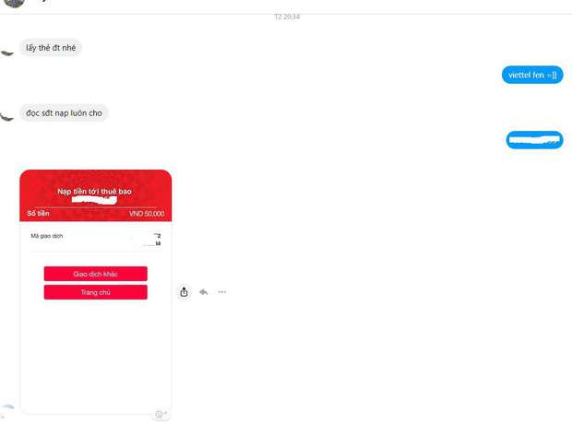This screenshot has height=423, width=572.
Task: Open the blank area of the receipt image
Action: pyautogui.click(x=96, y=355)
